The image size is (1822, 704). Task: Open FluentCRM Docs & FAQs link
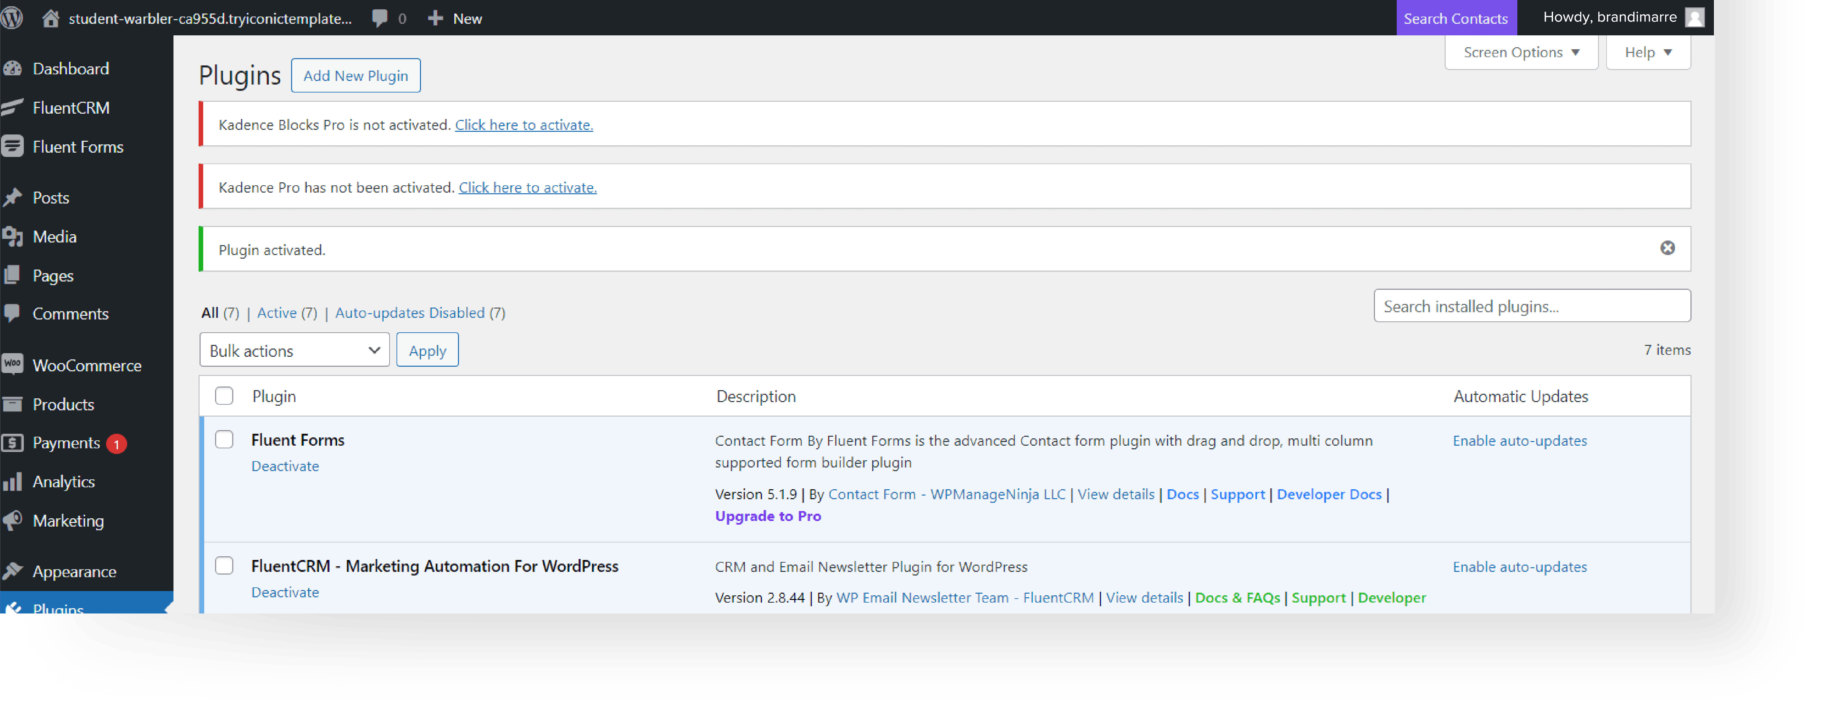1237,597
